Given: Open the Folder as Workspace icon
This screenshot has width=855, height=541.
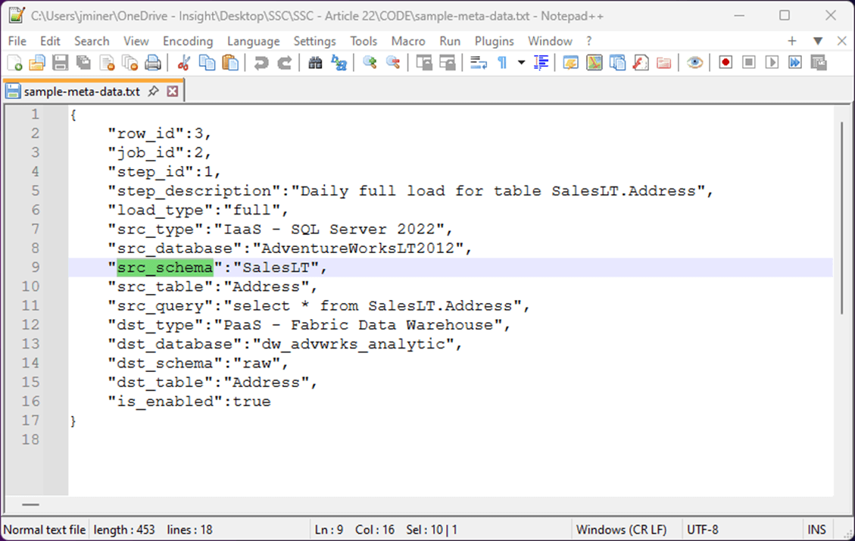Looking at the screenshot, I should (x=663, y=63).
